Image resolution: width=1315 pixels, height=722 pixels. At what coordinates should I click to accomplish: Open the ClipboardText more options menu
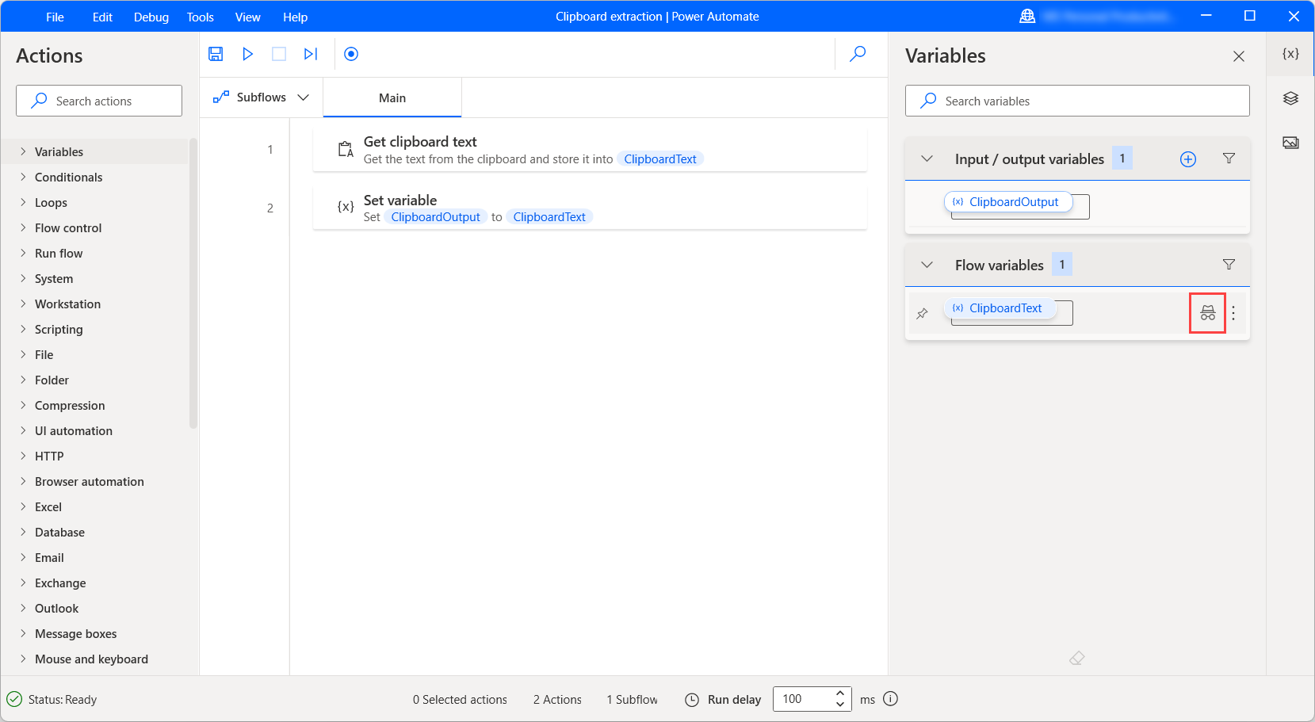coord(1233,313)
